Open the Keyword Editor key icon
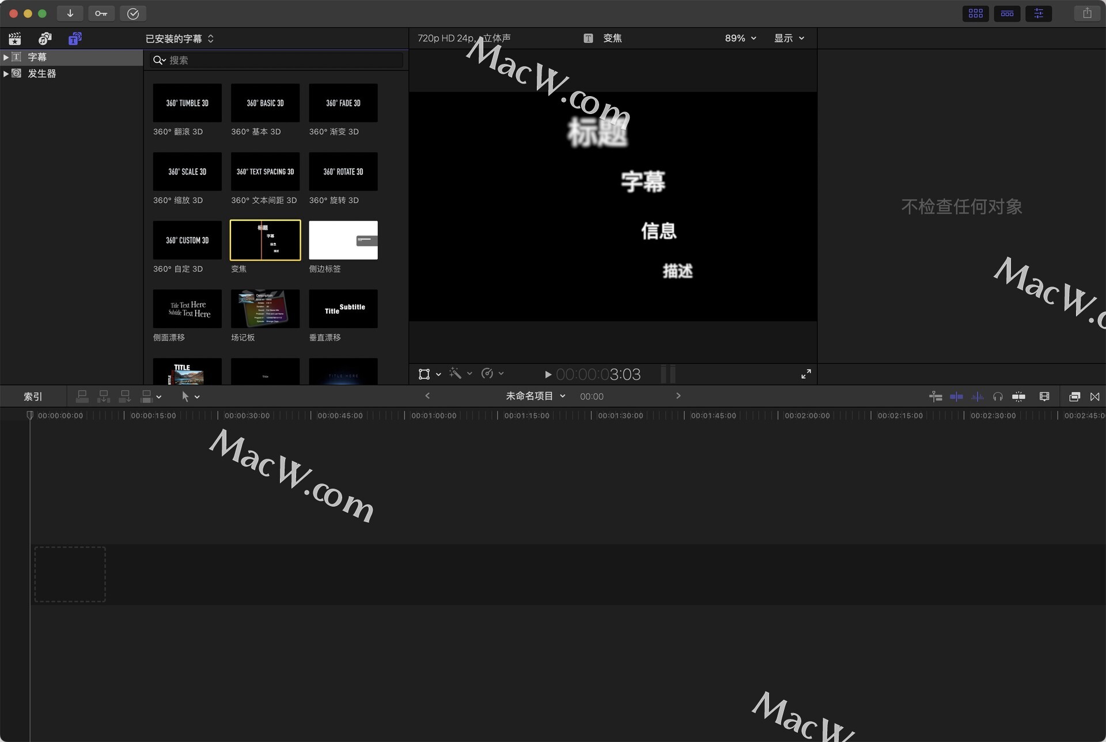1106x742 pixels. [x=101, y=13]
